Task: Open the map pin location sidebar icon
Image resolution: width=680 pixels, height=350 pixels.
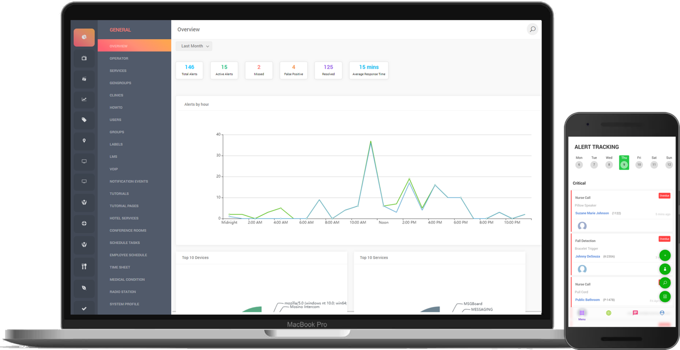Action: pos(84,141)
